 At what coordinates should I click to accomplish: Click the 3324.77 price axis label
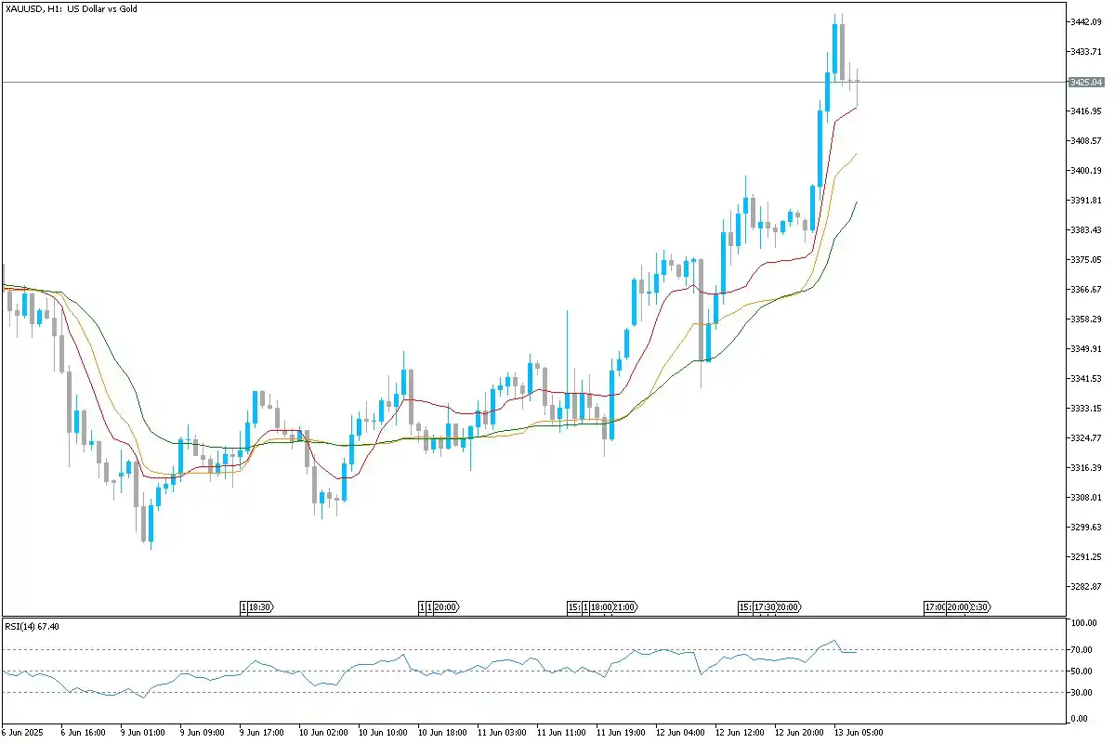1084,437
